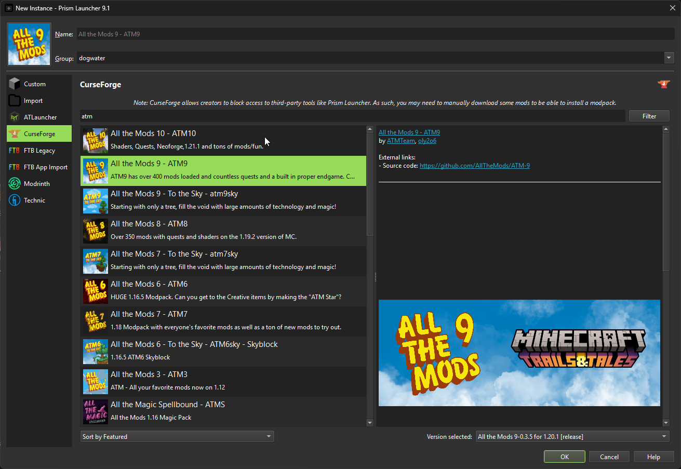Image resolution: width=681 pixels, height=469 pixels.
Task: Select the All the Mods 7 - ATM7 title
Action: pyautogui.click(x=149, y=314)
